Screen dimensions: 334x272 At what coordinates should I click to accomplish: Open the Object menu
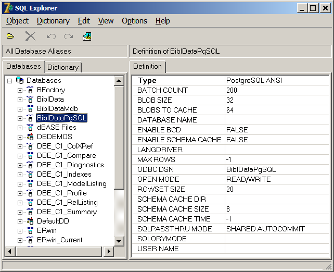click(x=17, y=21)
